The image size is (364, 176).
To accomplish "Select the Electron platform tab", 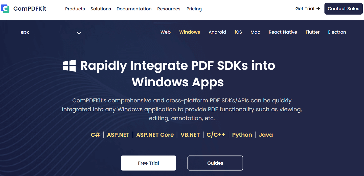I will pos(337,32).
